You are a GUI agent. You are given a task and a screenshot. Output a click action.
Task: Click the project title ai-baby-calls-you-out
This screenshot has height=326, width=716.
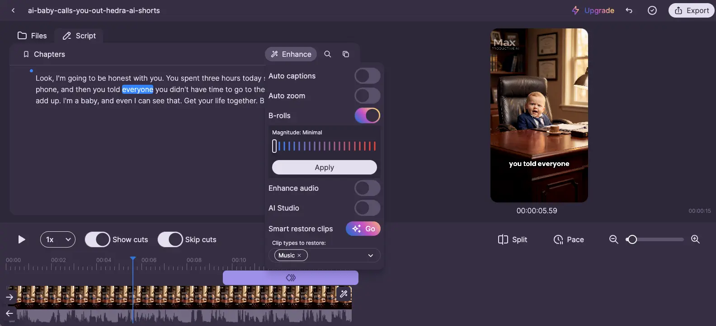coord(94,10)
